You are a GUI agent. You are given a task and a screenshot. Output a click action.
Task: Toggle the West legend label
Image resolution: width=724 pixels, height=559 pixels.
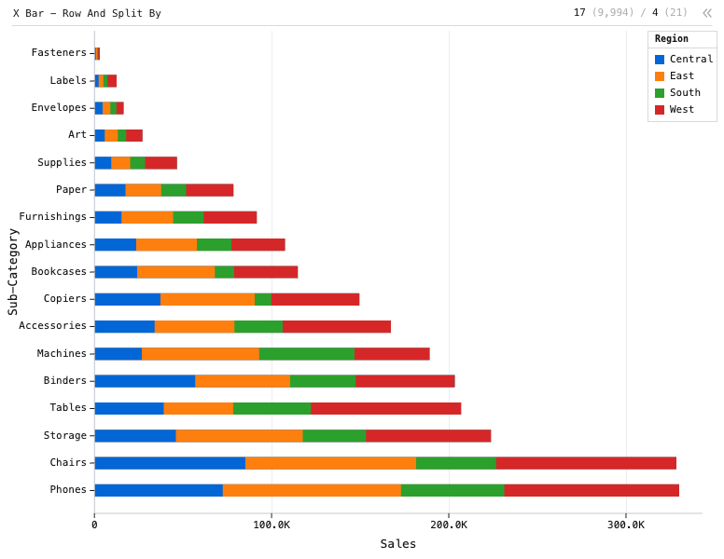click(681, 109)
